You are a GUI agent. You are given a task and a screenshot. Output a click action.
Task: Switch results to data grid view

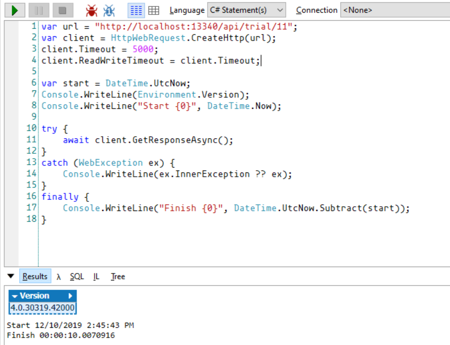click(154, 11)
